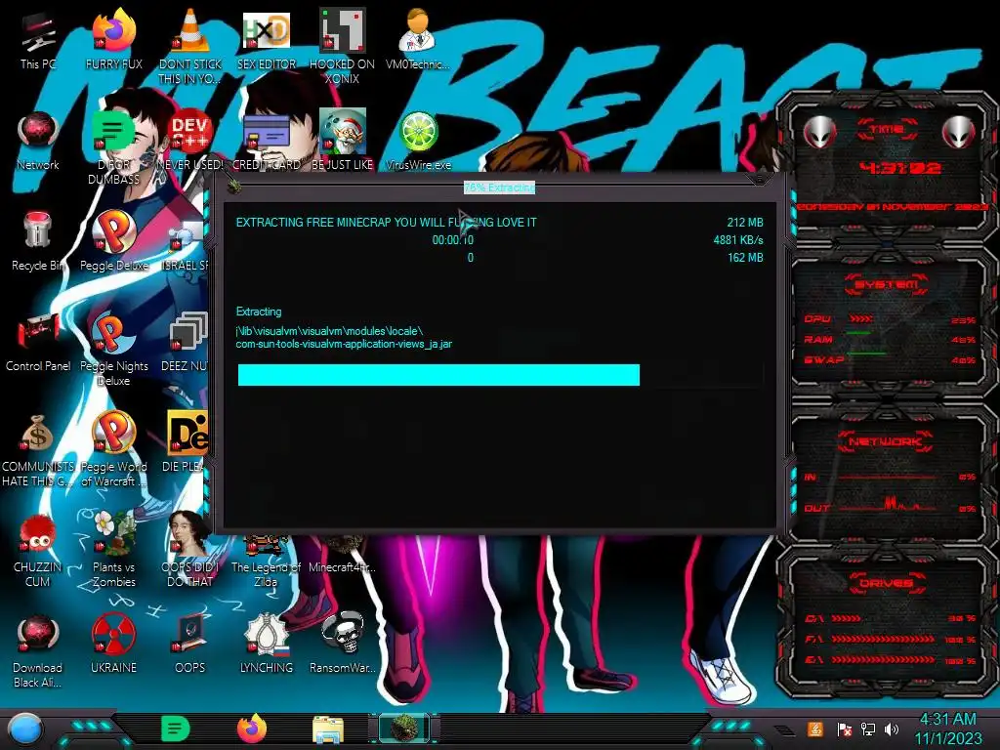The height and width of the screenshot is (750, 1000).
Task: Click the red gadget clock time display
Action: pyautogui.click(x=899, y=168)
